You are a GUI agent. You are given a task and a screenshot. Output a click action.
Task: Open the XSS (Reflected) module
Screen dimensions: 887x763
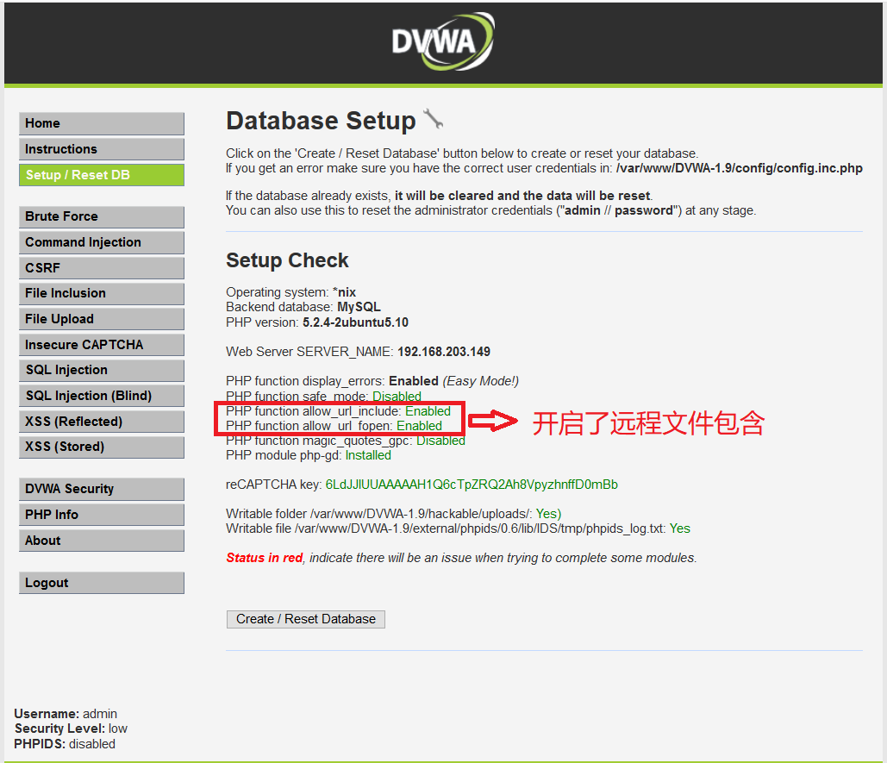pos(101,421)
